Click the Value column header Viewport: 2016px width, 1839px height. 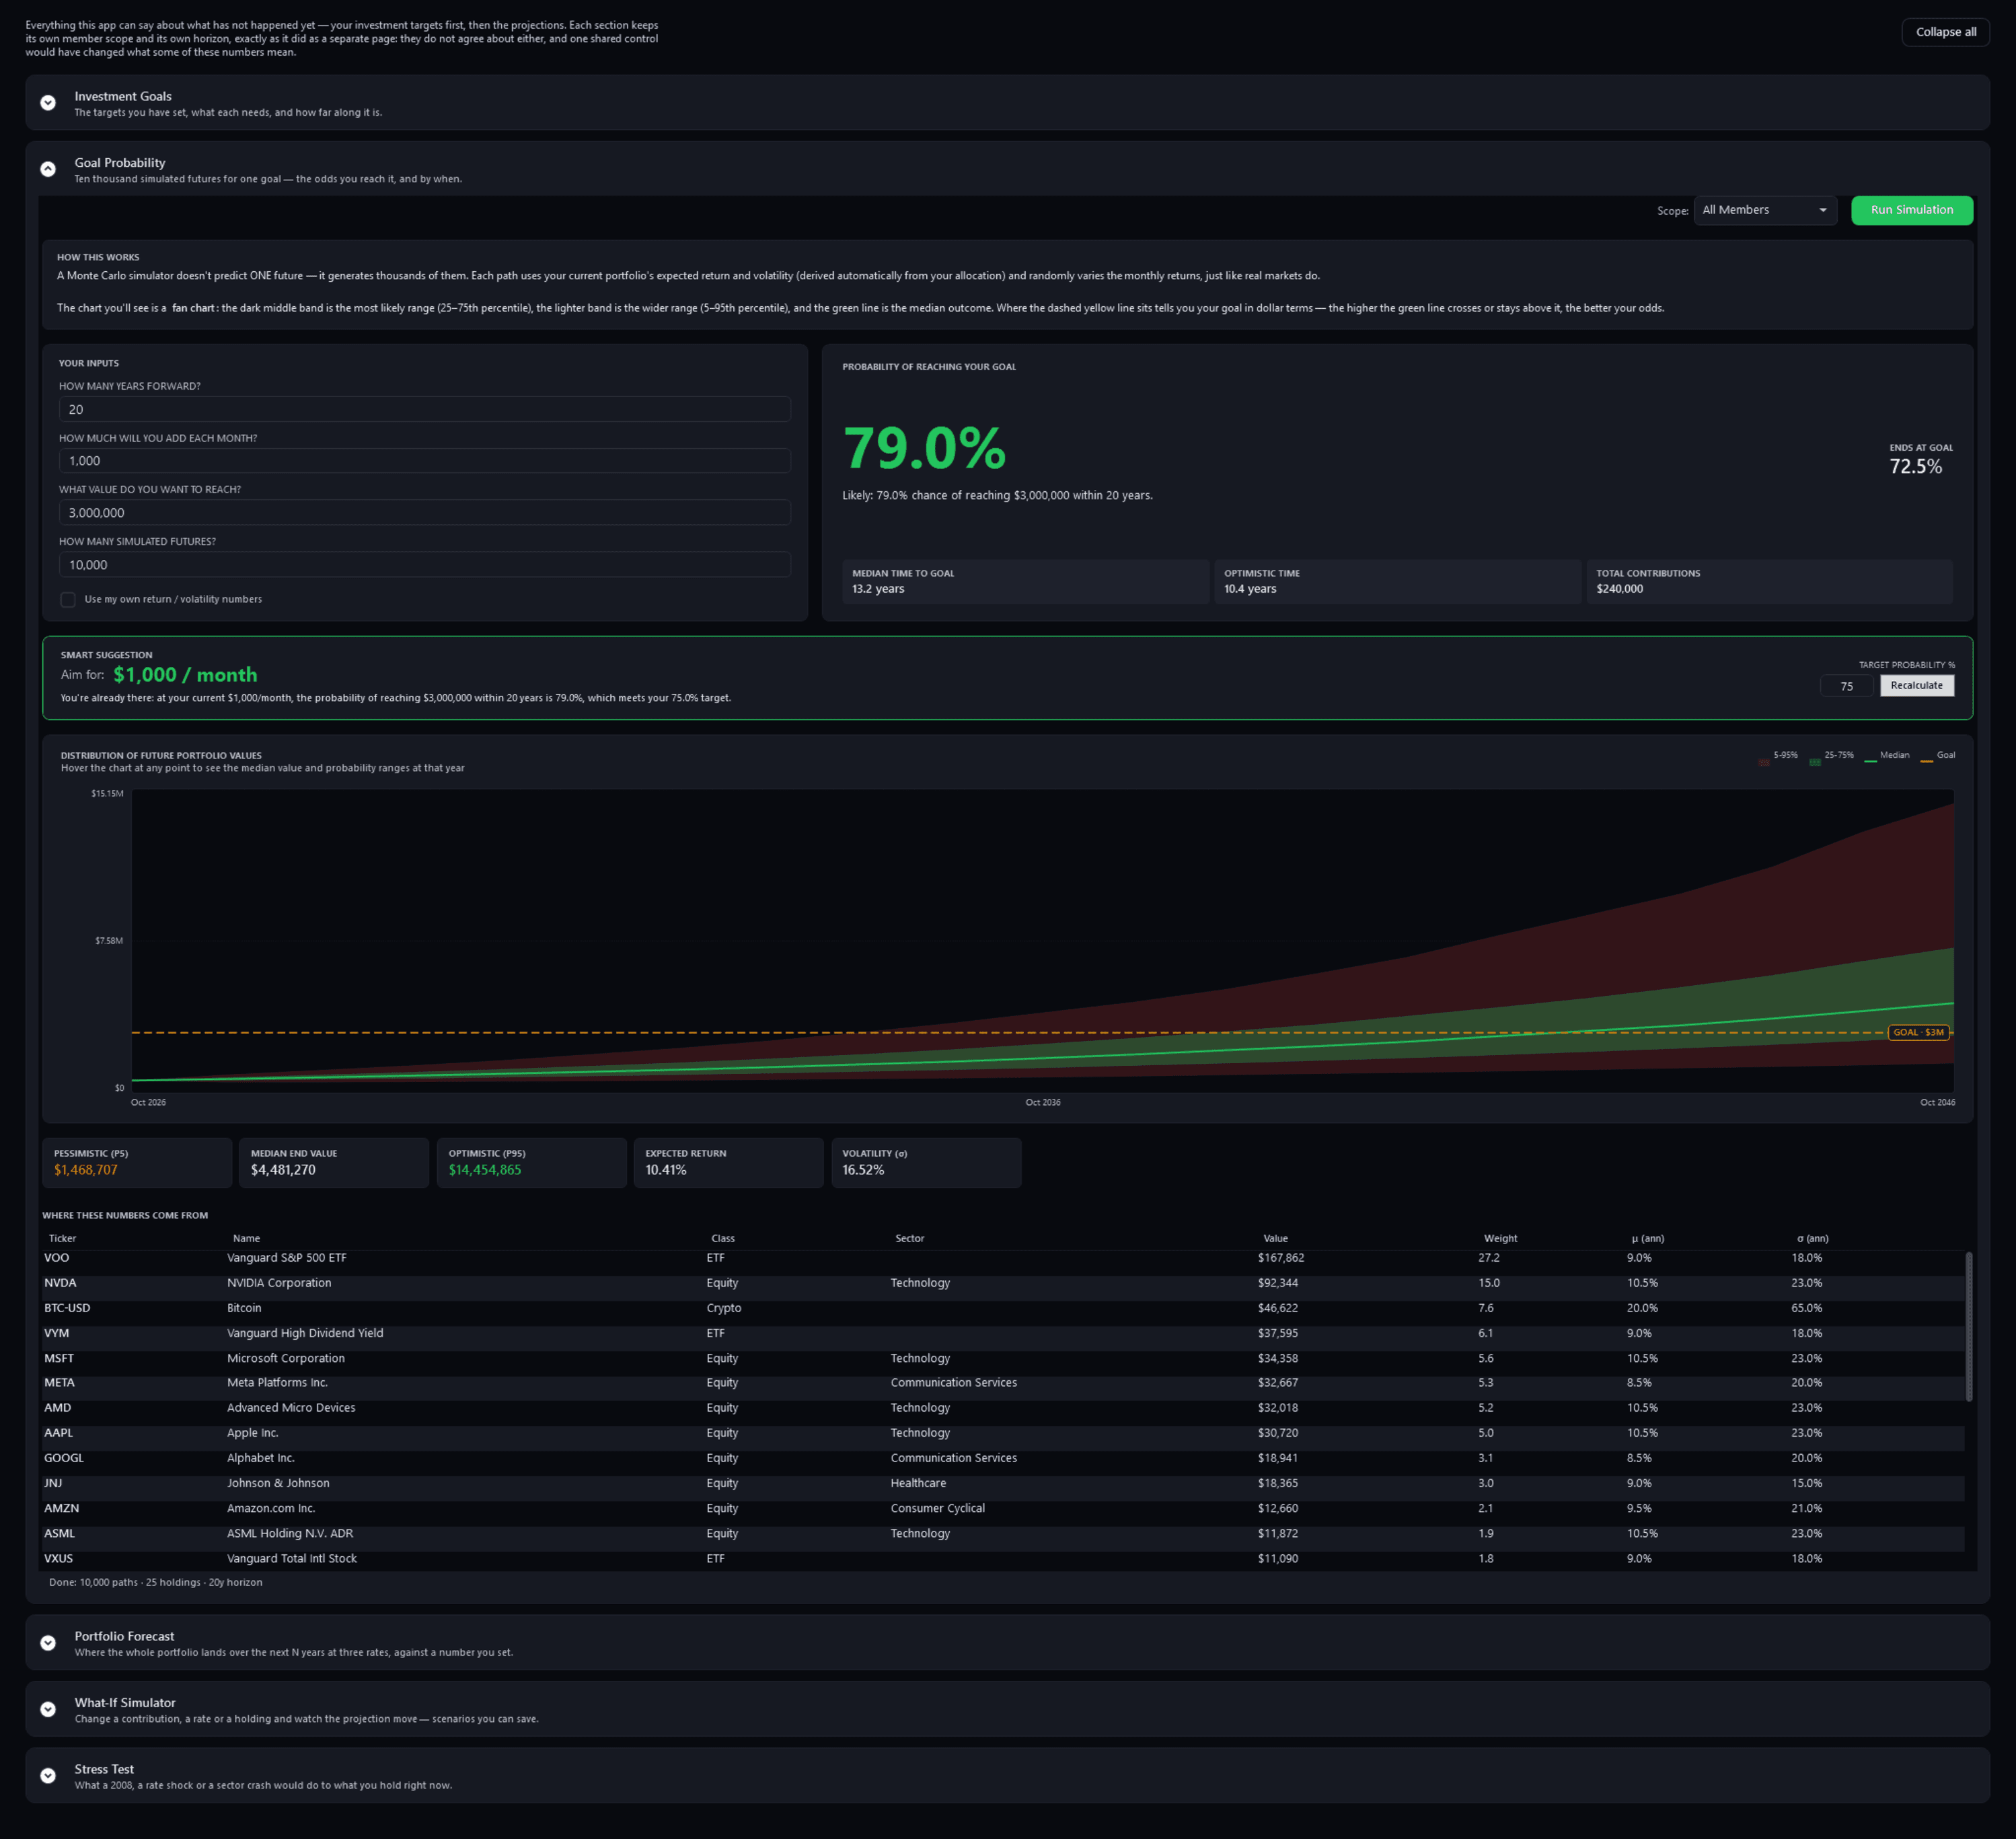pyautogui.click(x=1275, y=1239)
